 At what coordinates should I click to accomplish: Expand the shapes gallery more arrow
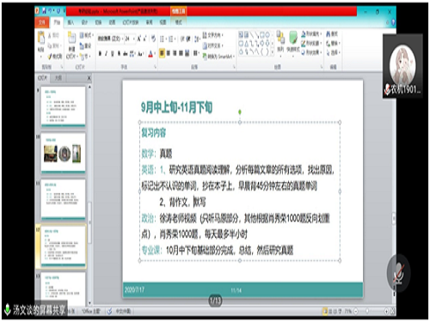click(x=272, y=52)
